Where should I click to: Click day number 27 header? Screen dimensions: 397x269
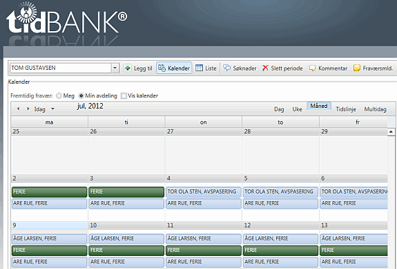pos(203,131)
